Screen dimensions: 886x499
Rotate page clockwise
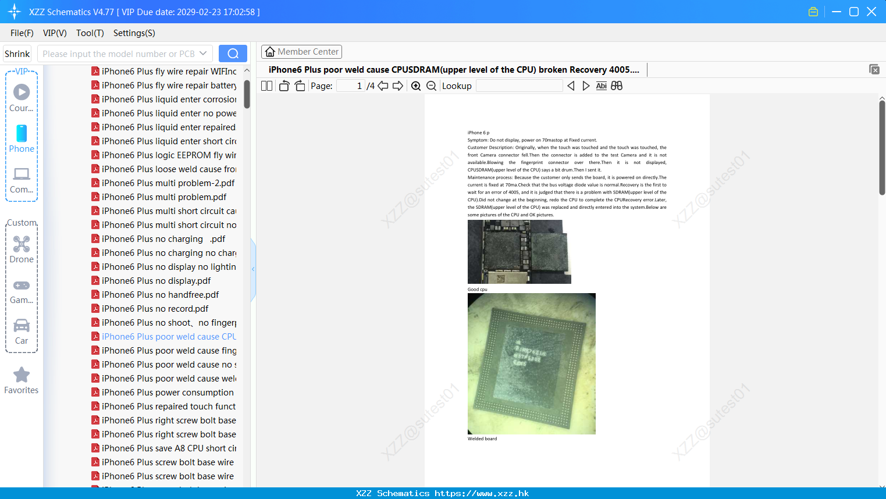pyautogui.click(x=300, y=86)
